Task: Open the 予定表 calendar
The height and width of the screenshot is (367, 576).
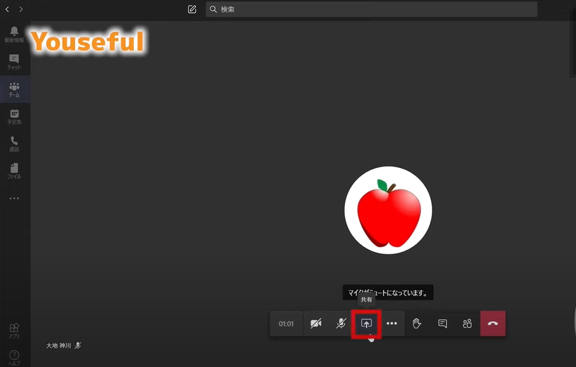Action: (15, 116)
